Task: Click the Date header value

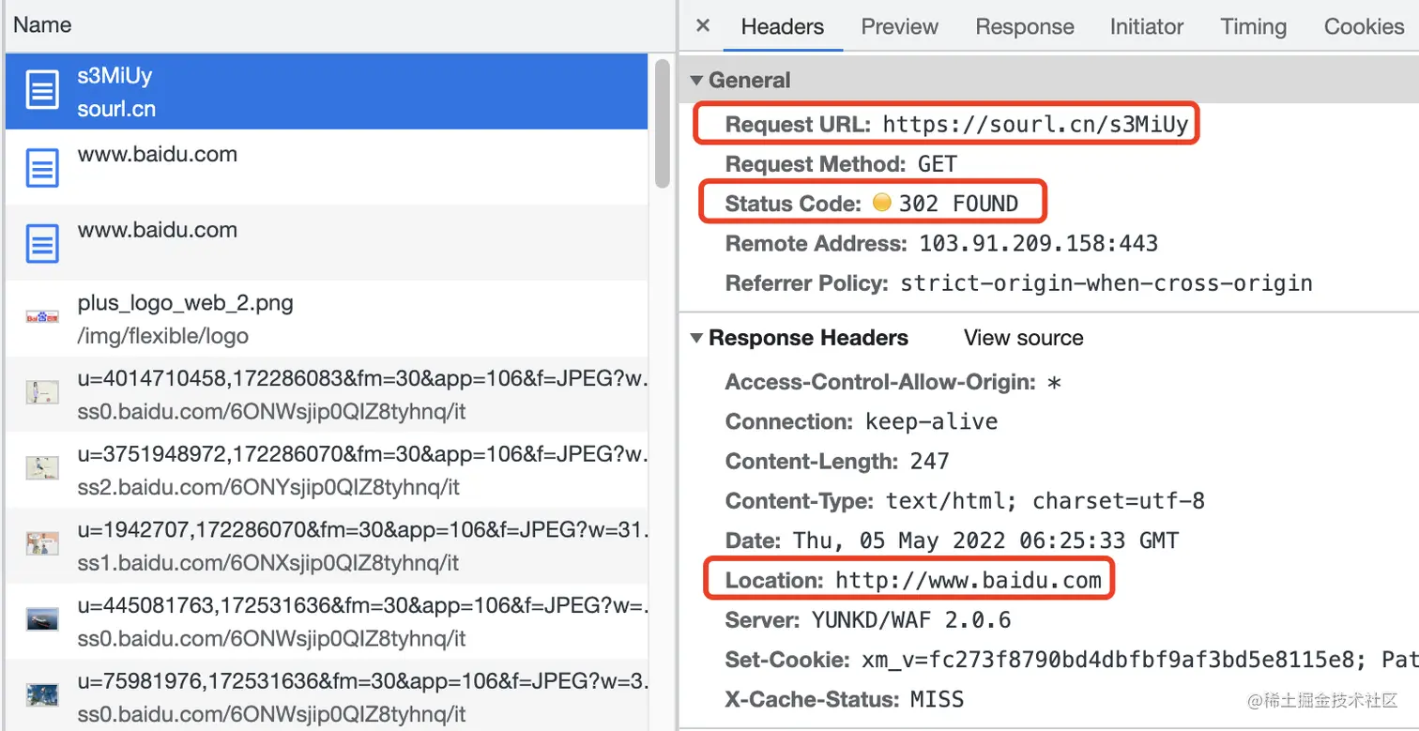Action: pos(985,541)
